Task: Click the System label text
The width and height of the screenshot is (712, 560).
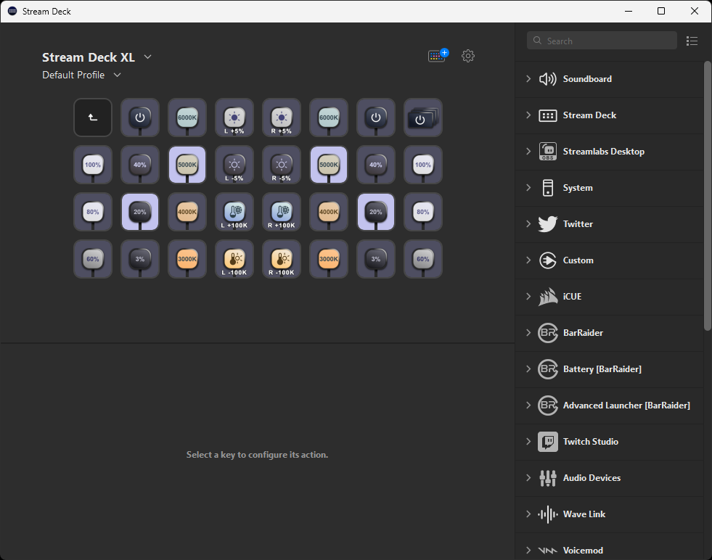Action: (x=578, y=188)
